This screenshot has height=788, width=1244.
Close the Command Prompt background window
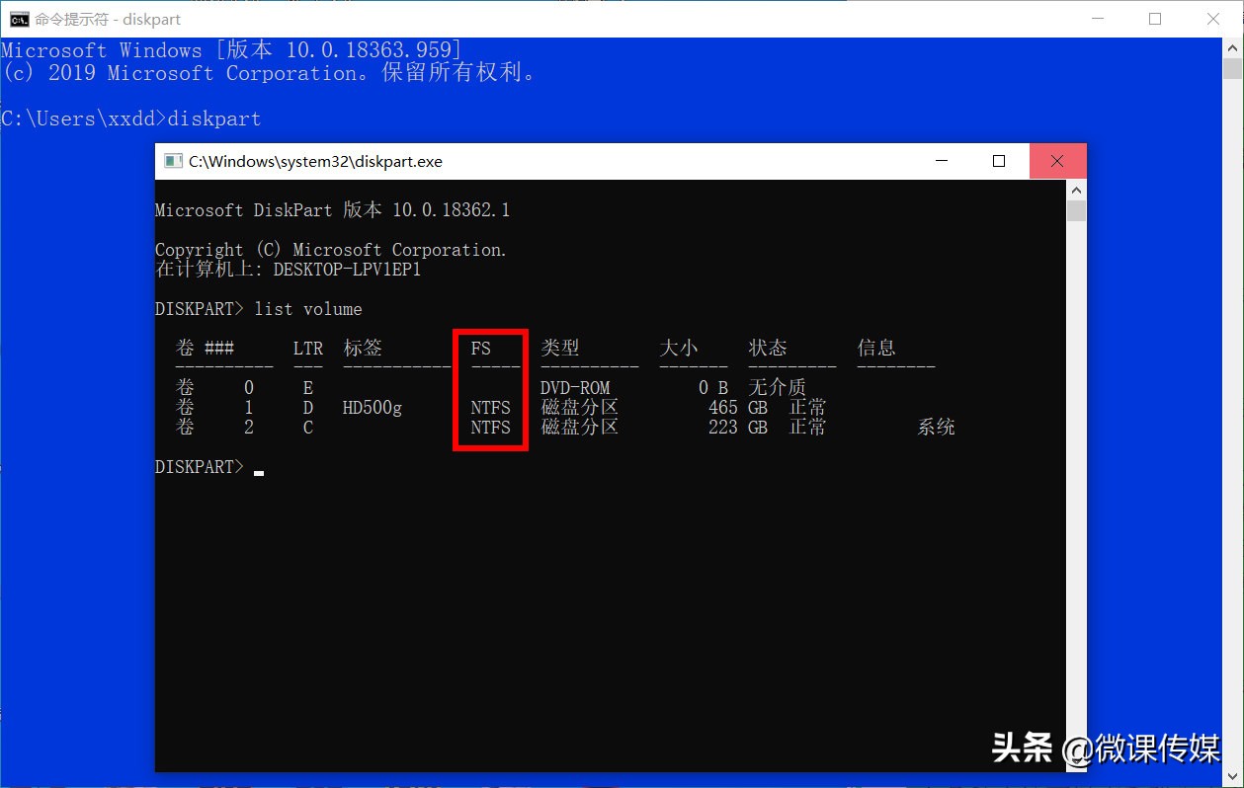(x=1212, y=19)
